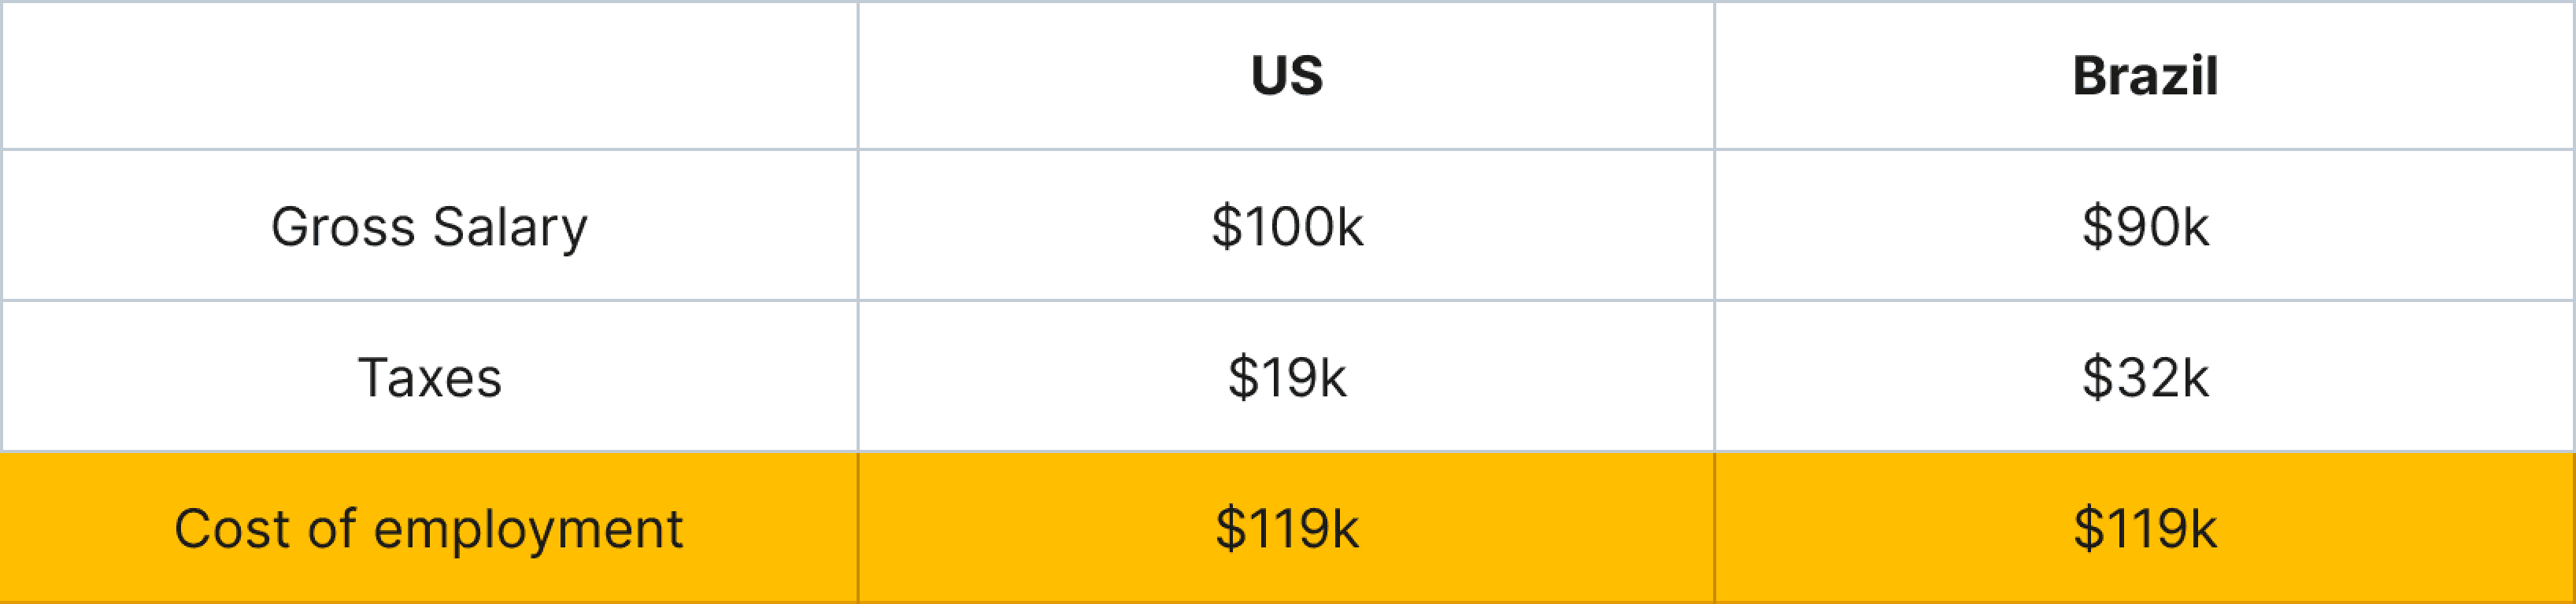Select the US gross salary value
The height and width of the screenshot is (604, 2576).
[x=1286, y=226]
